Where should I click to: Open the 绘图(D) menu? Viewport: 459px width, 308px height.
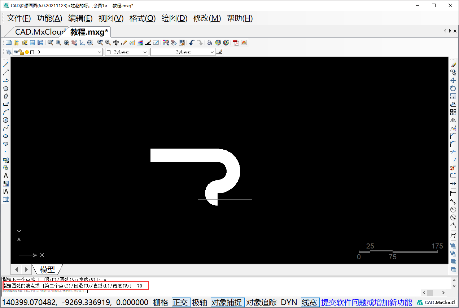174,18
